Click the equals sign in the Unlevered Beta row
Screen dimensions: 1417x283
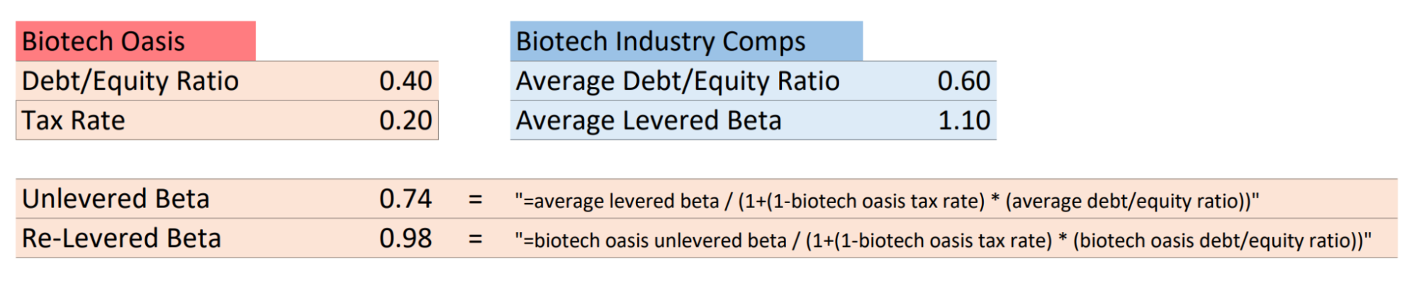tap(476, 200)
